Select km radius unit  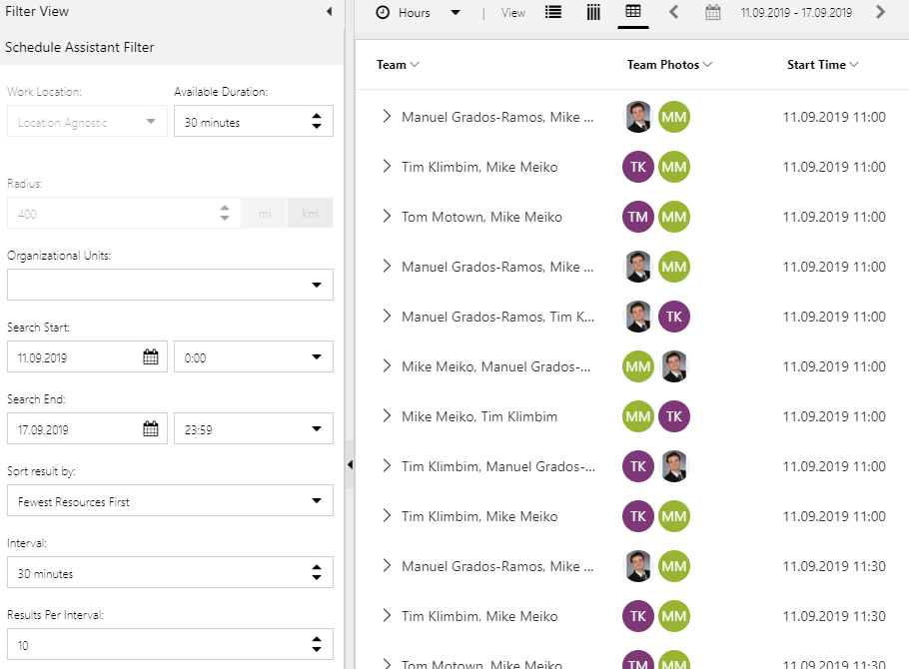(310, 214)
